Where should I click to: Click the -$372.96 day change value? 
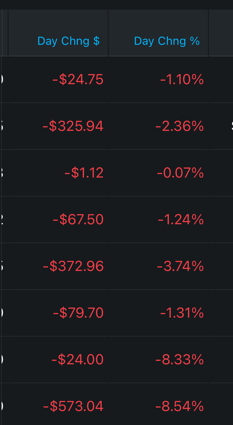(x=73, y=266)
